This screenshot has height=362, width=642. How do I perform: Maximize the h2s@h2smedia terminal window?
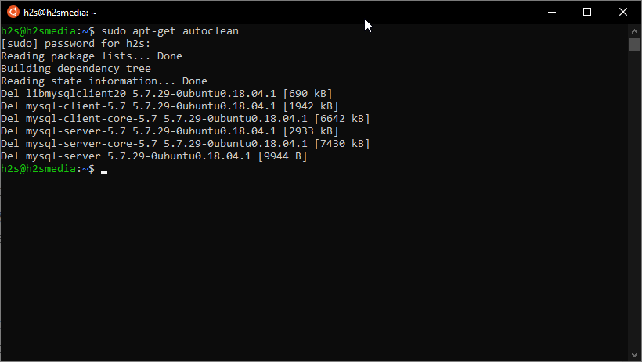pyautogui.click(x=587, y=12)
